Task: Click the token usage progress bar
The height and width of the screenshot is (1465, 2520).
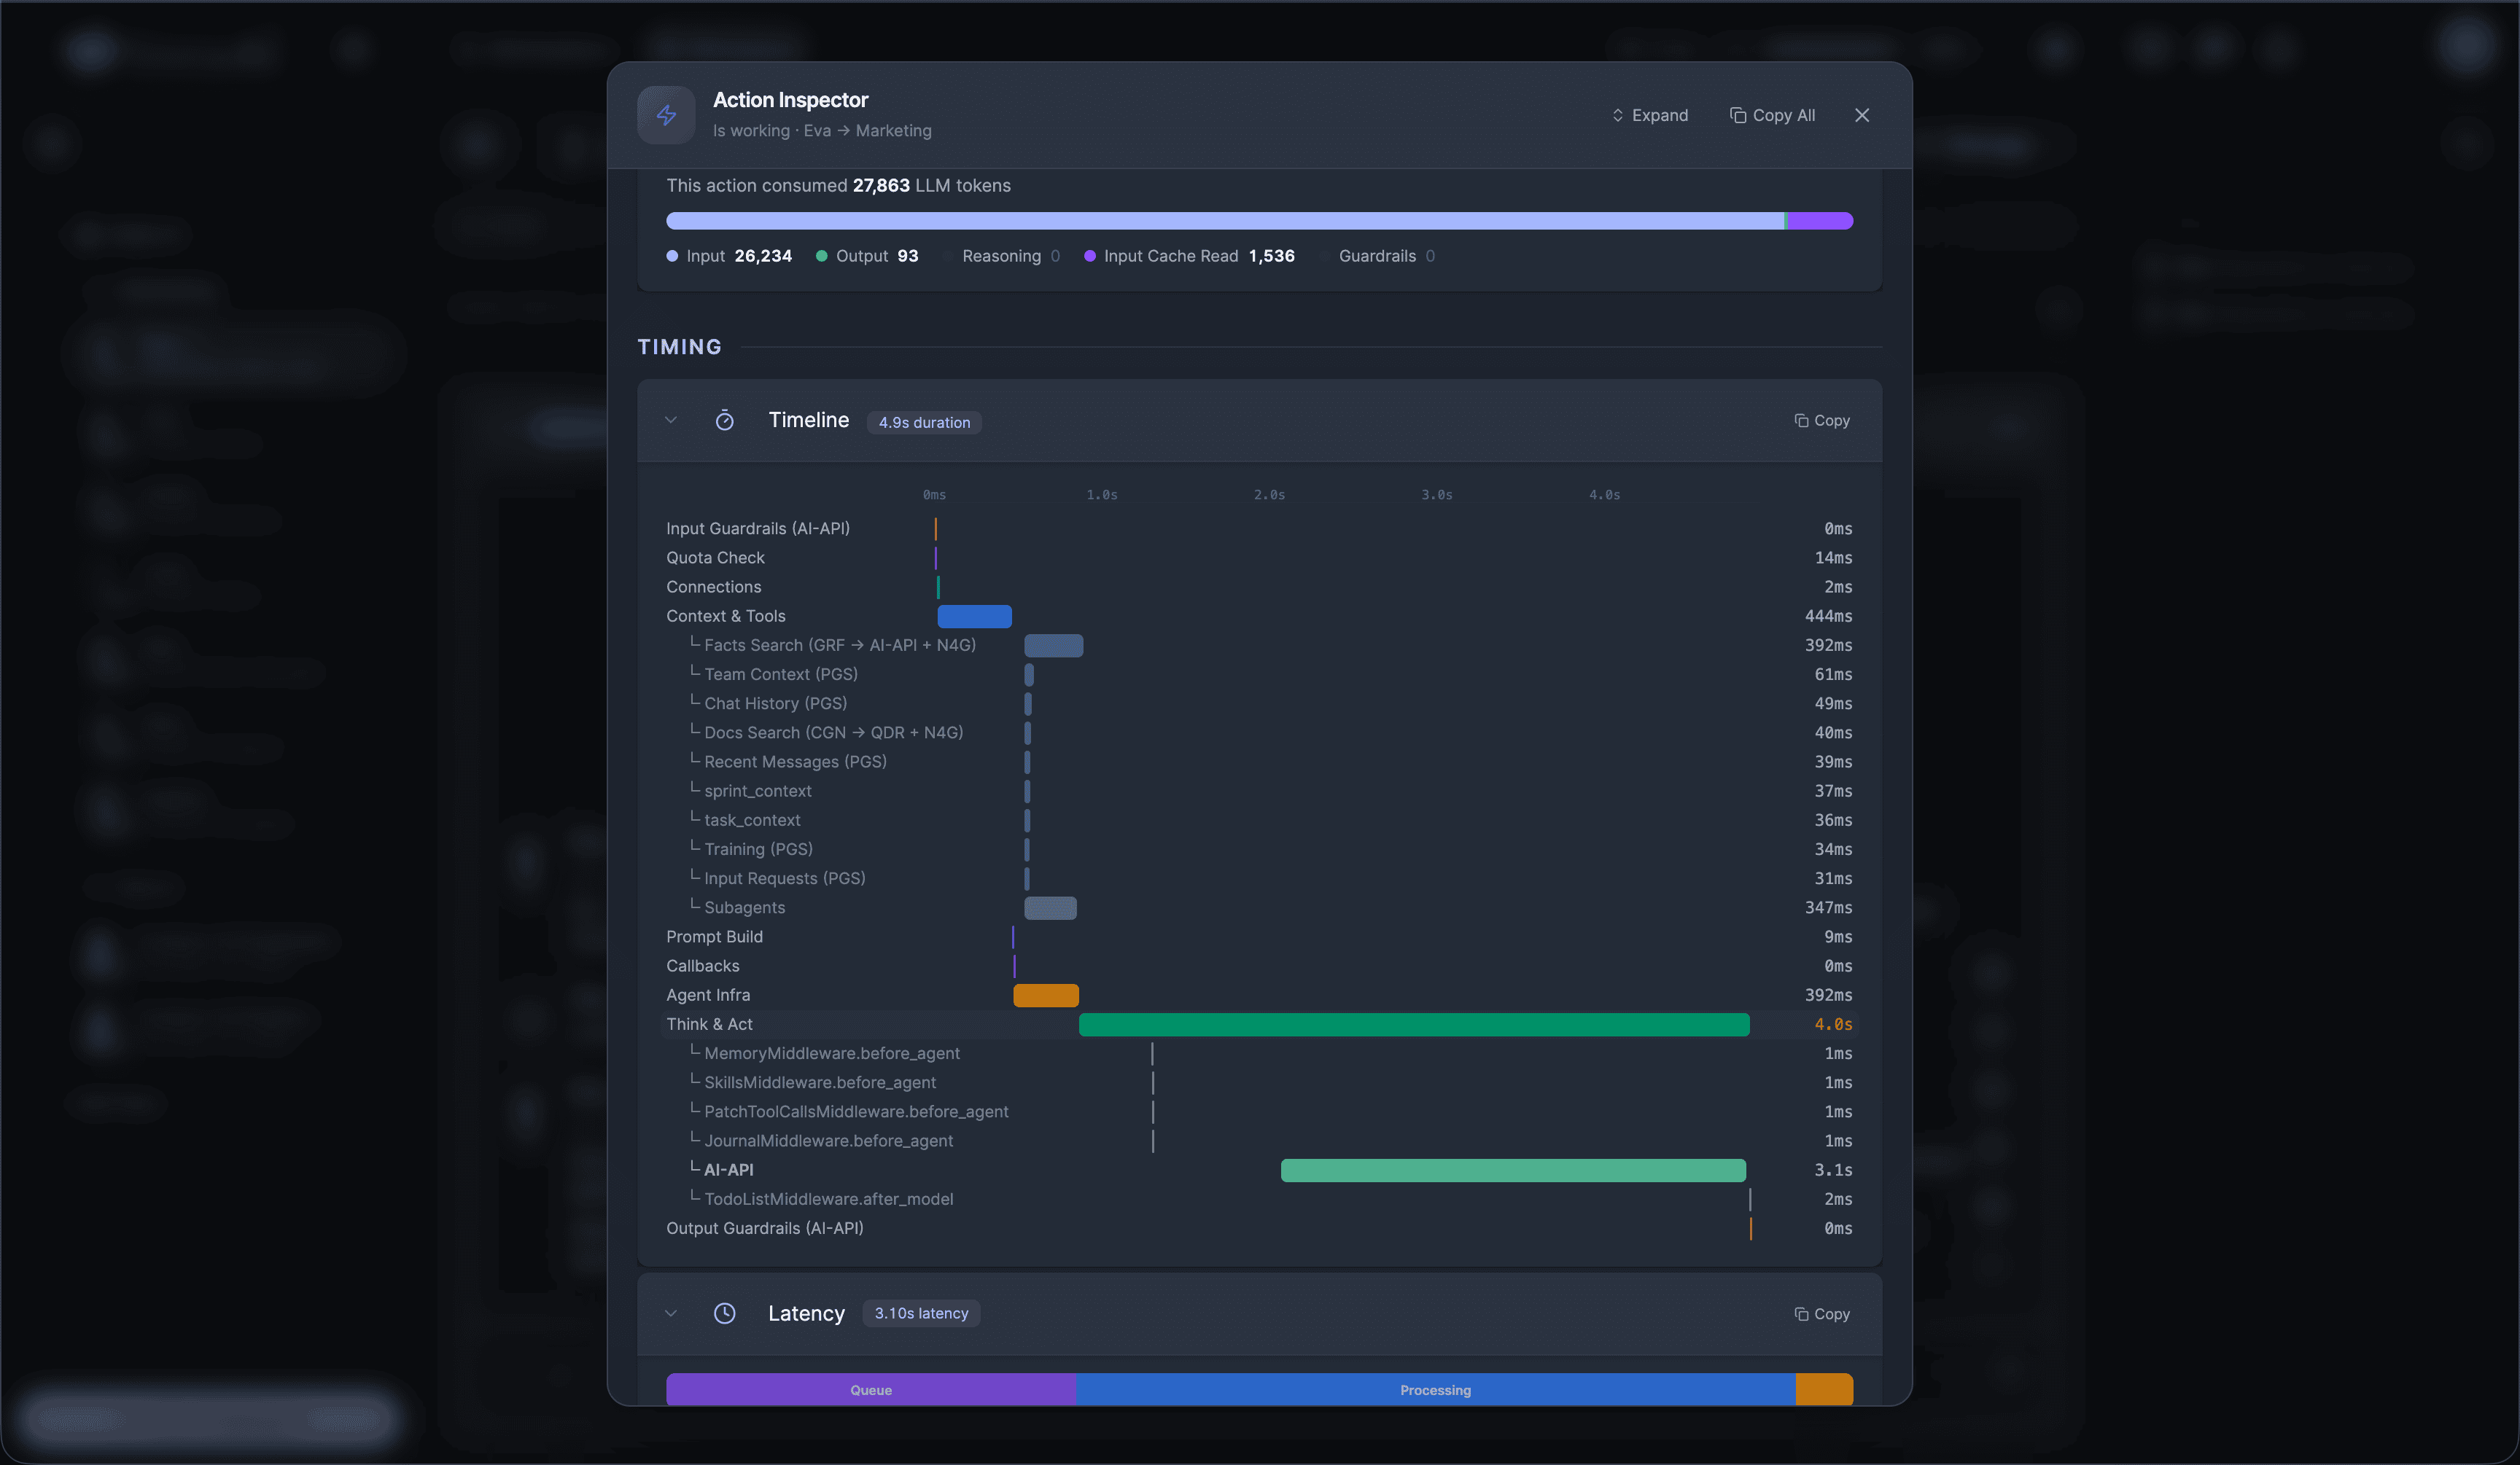Action: (x=1259, y=221)
